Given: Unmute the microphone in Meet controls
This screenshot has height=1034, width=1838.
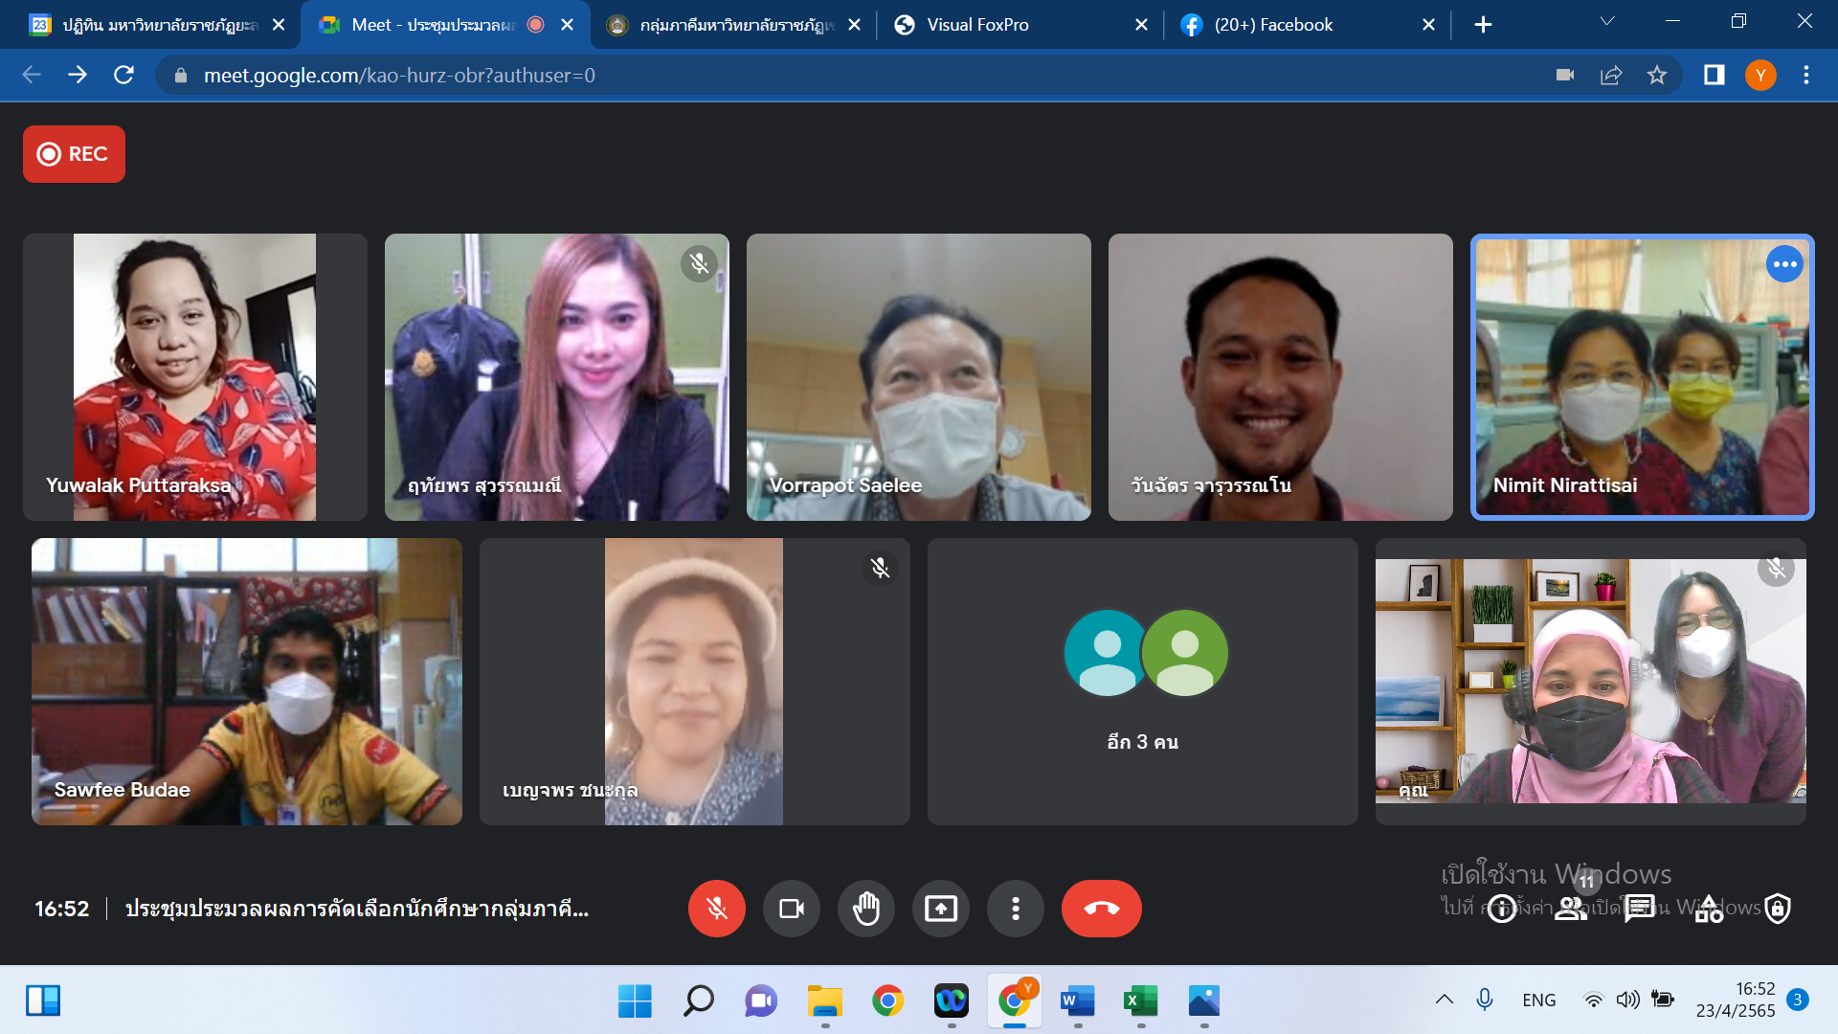Looking at the screenshot, I should 716,908.
